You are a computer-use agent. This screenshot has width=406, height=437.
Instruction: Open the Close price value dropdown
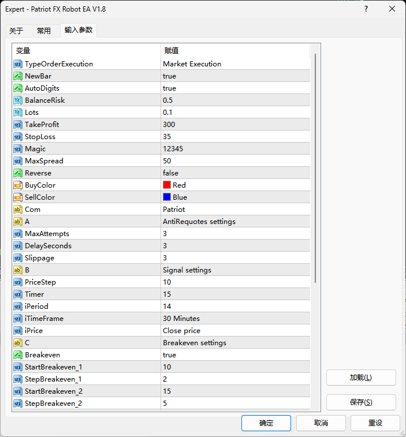tap(235, 331)
